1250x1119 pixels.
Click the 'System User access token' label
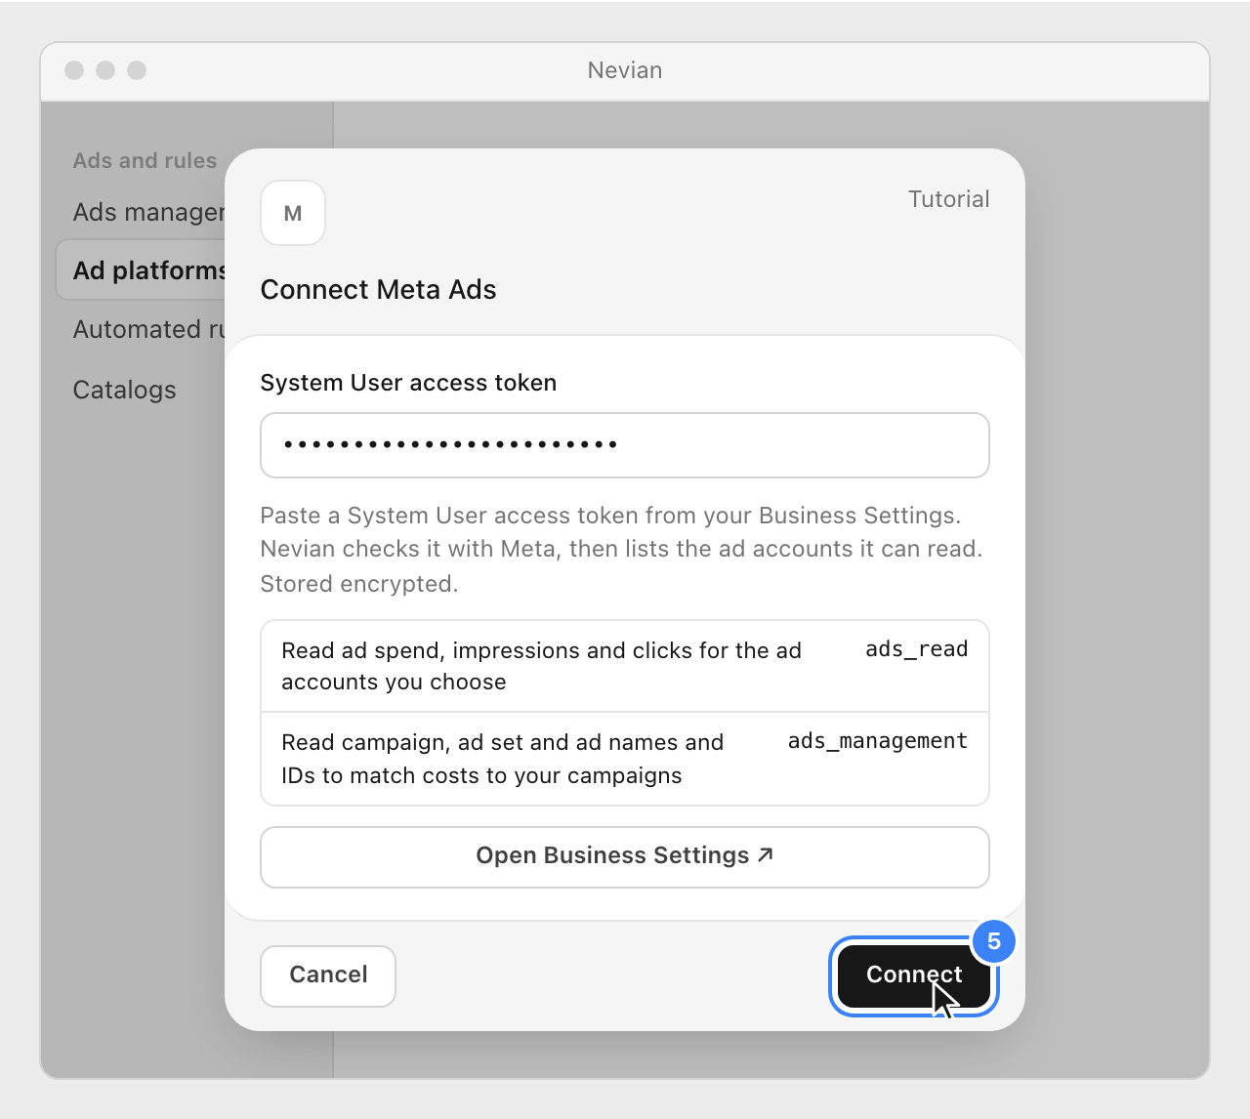408,383
